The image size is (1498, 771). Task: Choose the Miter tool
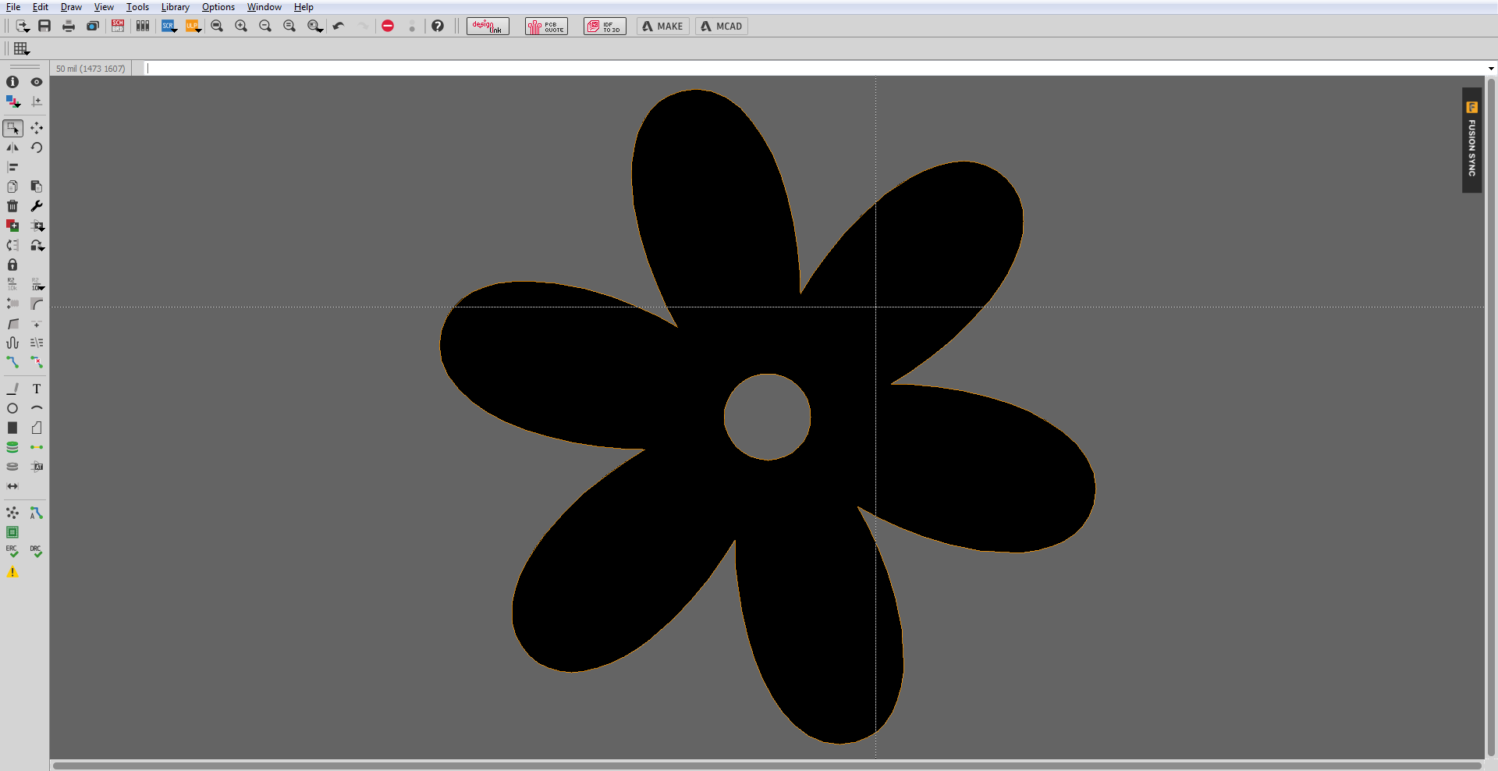click(x=37, y=304)
